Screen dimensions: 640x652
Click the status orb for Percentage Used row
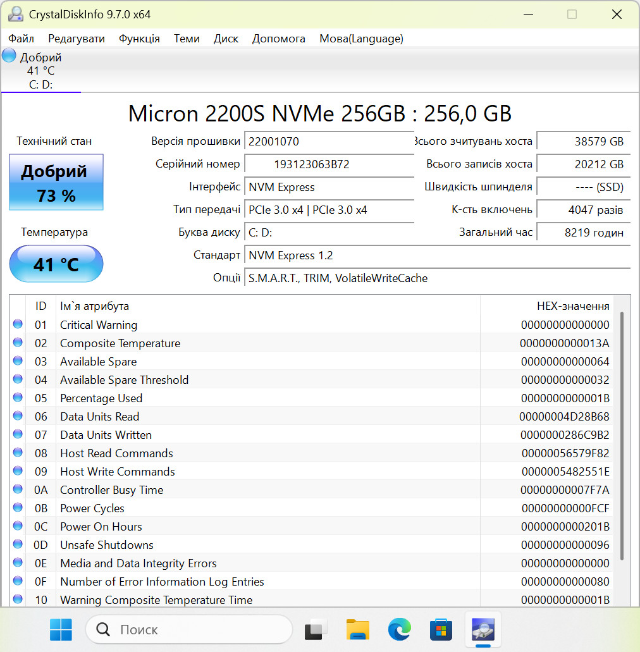[x=18, y=397]
